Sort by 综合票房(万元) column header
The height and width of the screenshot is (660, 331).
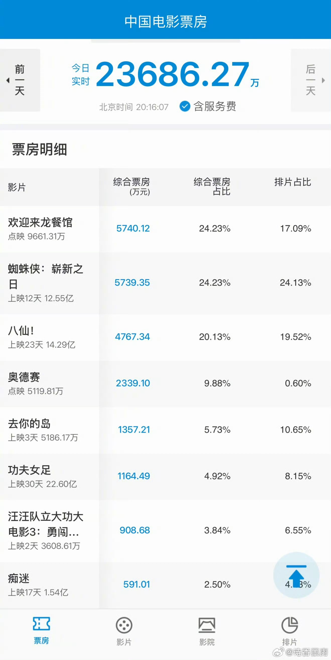coord(132,187)
